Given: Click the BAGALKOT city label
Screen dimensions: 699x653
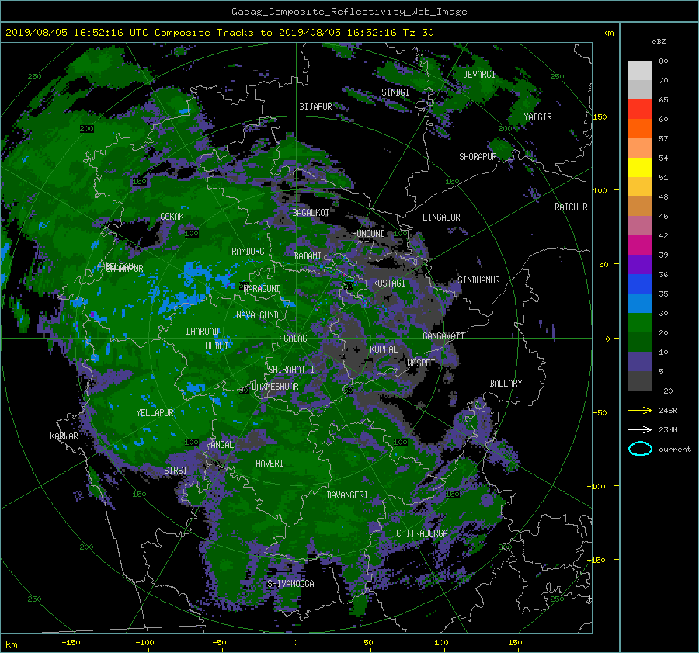Looking at the screenshot, I should [311, 213].
